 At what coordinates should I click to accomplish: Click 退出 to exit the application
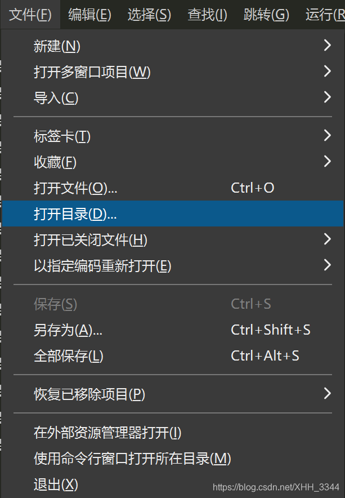pos(53,483)
